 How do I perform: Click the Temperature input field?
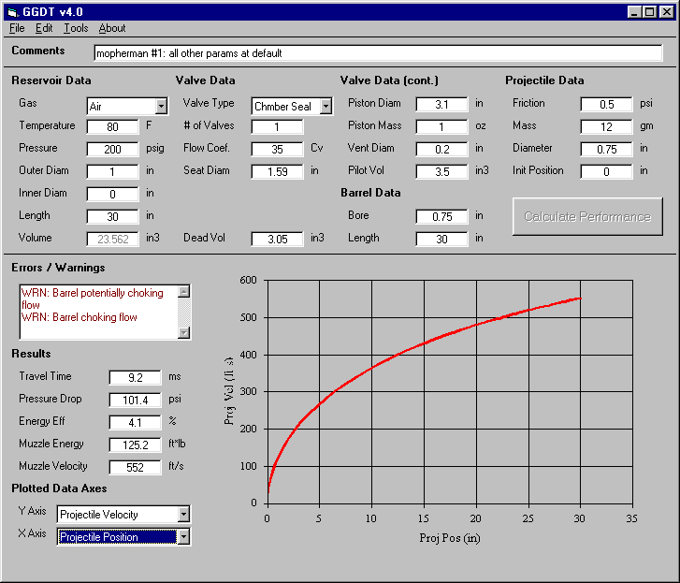112,126
